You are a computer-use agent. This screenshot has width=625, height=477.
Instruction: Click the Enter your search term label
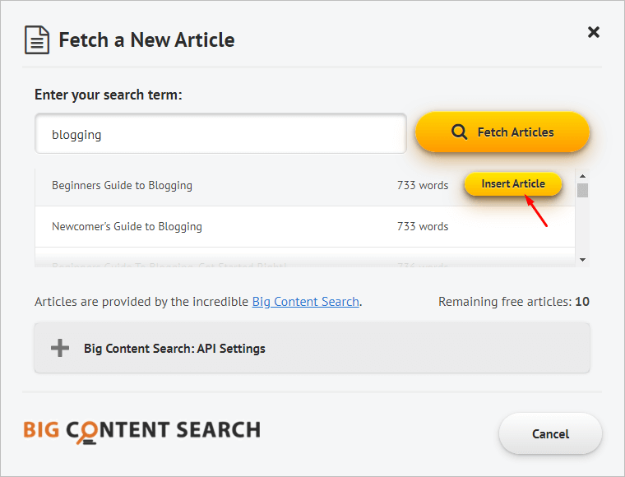click(108, 95)
